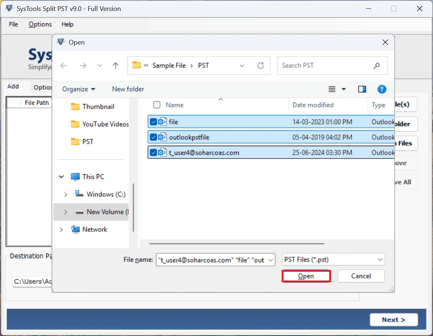433x336 pixels.
Task: Go forward with the right arrow icon
Action: pos(83,66)
